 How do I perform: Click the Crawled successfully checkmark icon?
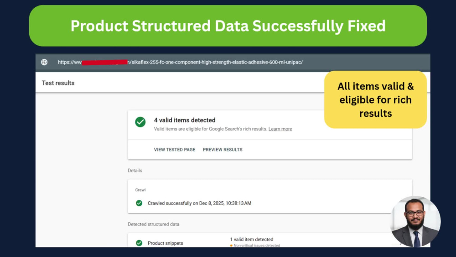click(139, 203)
